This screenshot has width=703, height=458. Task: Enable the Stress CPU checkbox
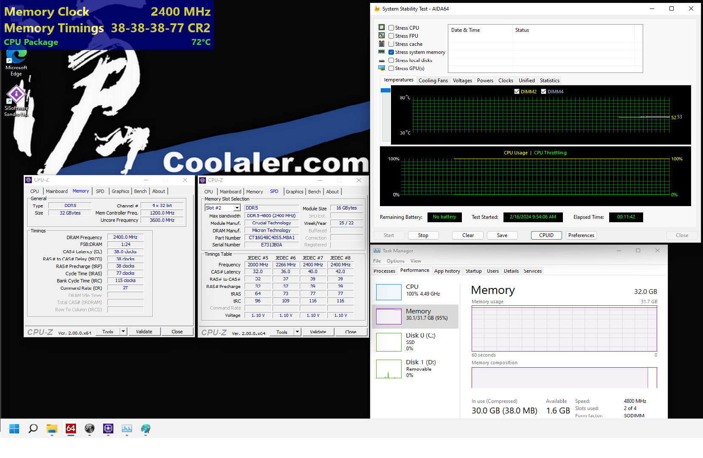[x=391, y=28]
